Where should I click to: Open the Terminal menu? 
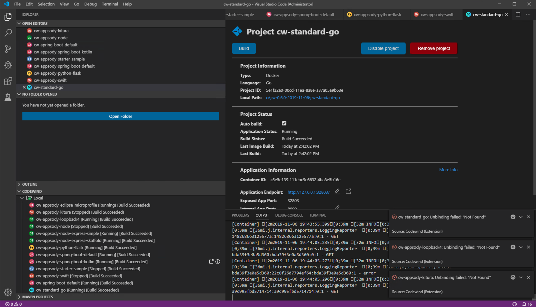pos(110,4)
